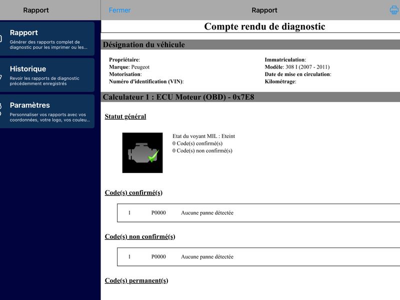Click the "Modèle: 308 I (2007 - 2011)" line
Screen dimensions: 400x300
pyautogui.click(x=297, y=67)
